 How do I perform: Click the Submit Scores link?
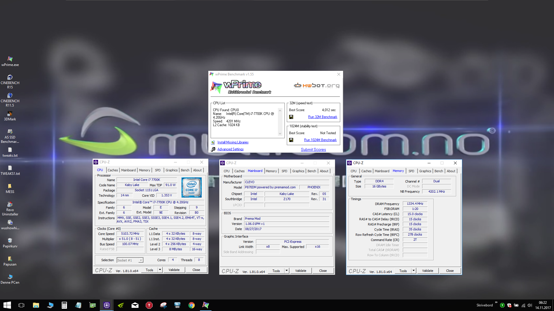click(313, 149)
